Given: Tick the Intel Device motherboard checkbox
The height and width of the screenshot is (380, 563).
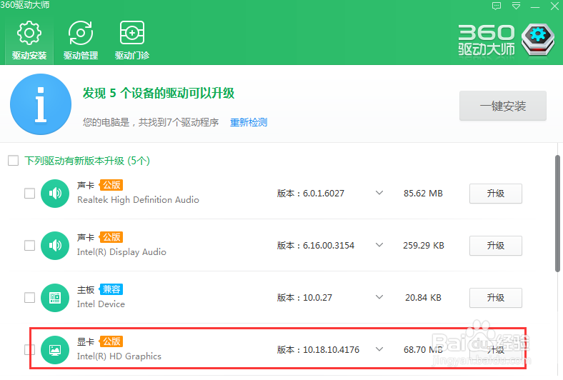Looking at the screenshot, I should click(x=29, y=297).
